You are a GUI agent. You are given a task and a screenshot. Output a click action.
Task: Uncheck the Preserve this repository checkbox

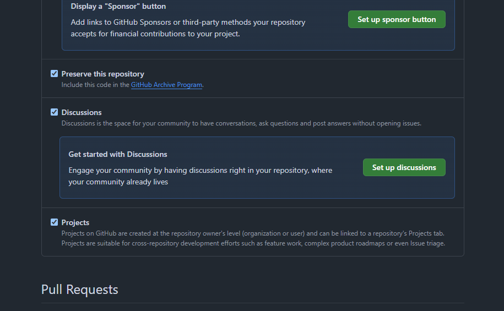pos(54,74)
